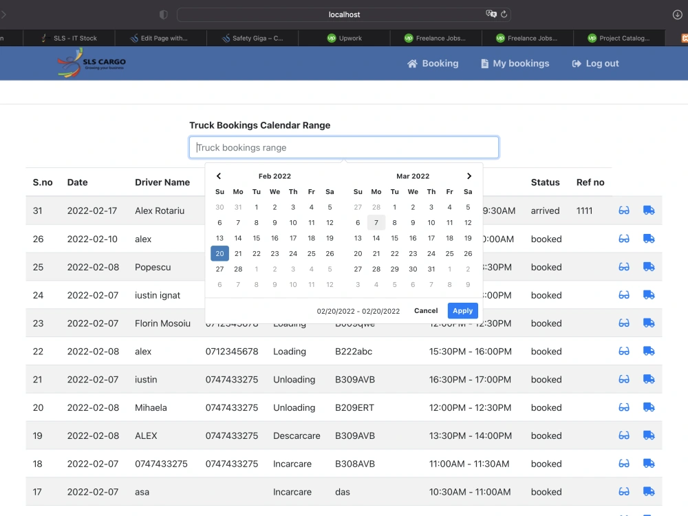This screenshot has height=516, width=688.
Task: Click truck icon in row 21
Action: tap(649, 379)
